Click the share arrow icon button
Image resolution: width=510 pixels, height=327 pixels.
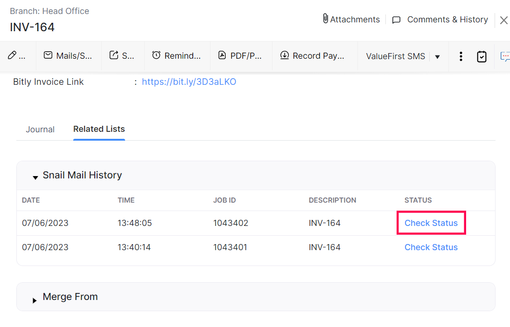(122, 56)
